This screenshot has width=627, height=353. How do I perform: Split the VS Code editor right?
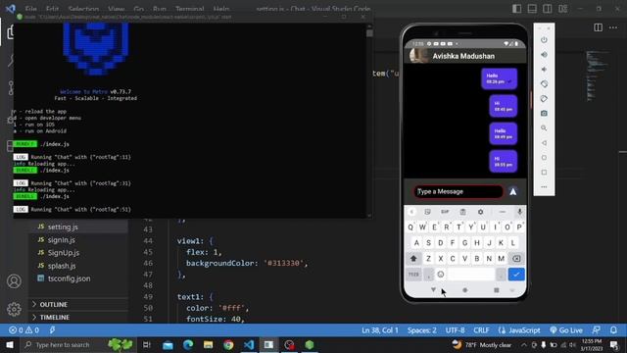pos(598,27)
